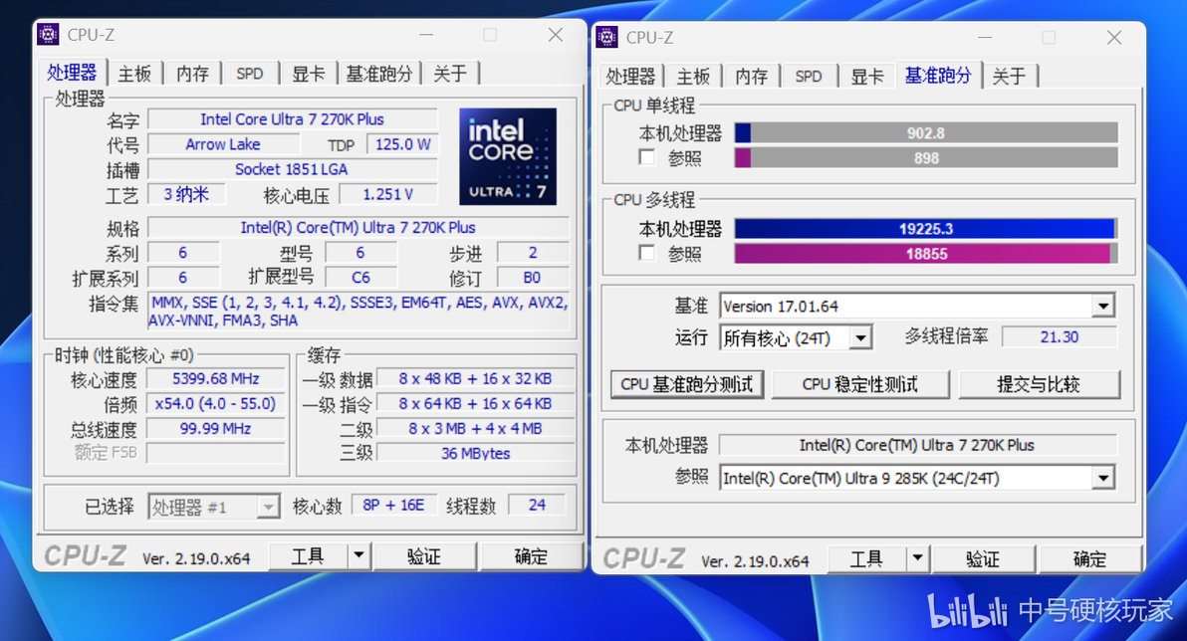Open the 处理器 #1 selection dropdown

pyautogui.click(x=268, y=507)
